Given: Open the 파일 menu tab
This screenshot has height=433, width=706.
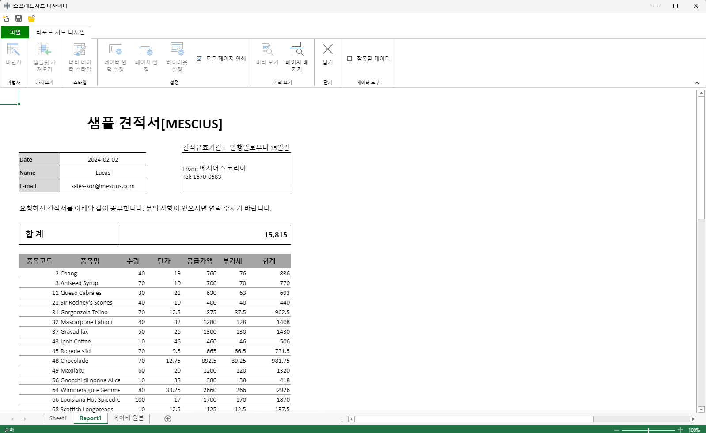Looking at the screenshot, I should [x=15, y=32].
